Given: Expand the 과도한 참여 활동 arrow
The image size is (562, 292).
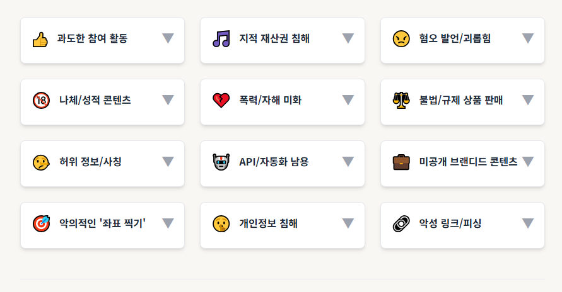Looking at the screenshot, I should (168, 38).
